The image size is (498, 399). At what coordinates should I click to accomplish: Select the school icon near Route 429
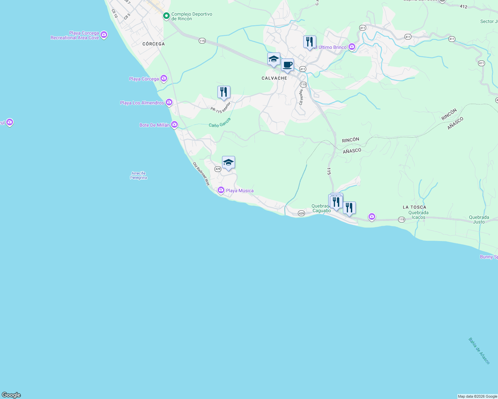tap(228, 163)
